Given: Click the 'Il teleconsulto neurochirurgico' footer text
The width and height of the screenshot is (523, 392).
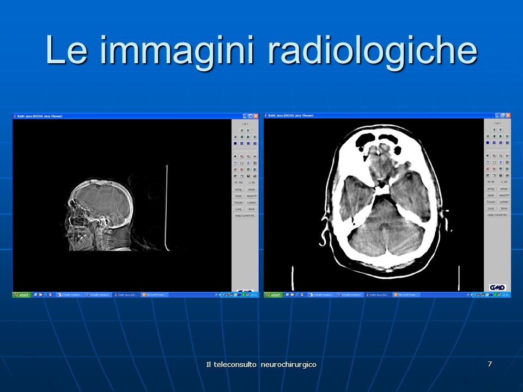Looking at the screenshot, I should pyautogui.click(x=261, y=364).
